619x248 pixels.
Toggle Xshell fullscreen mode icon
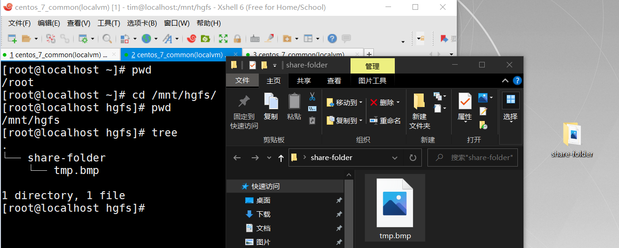coord(223,39)
